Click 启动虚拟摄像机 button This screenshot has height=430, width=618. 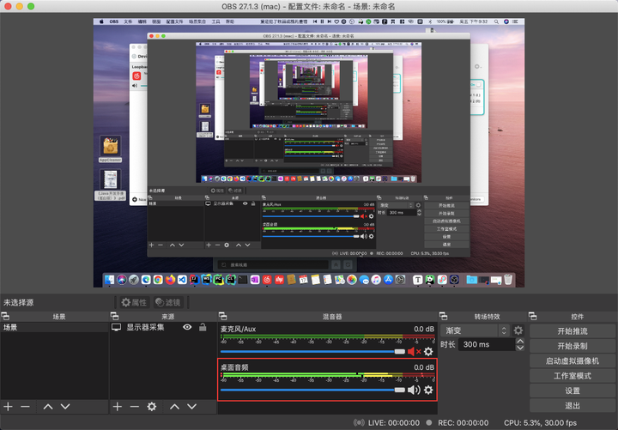tap(573, 361)
